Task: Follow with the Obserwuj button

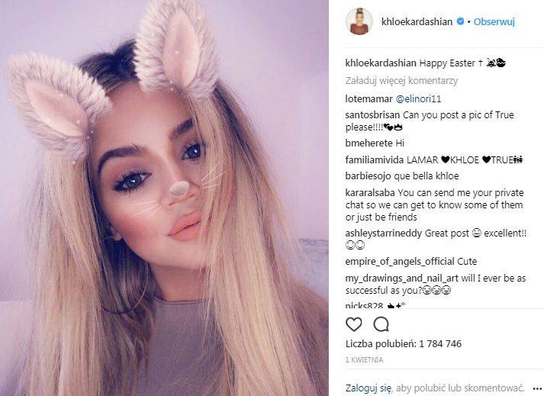Action: pos(494,22)
